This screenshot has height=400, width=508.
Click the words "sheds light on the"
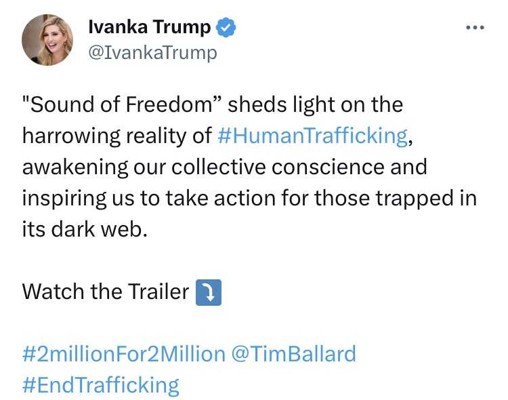(314, 105)
